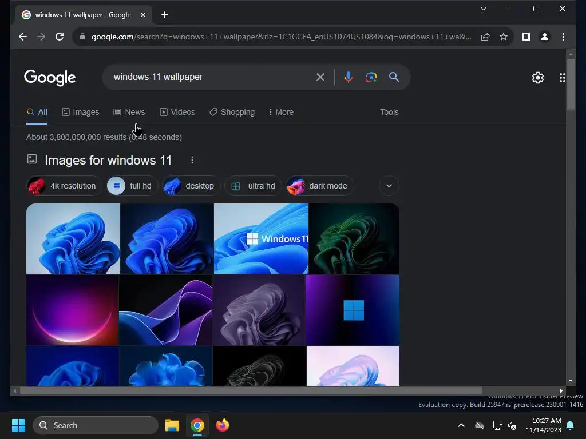This screenshot has height=439, width=586.
Task: Open the muted volume tray icon
Action: click(x=512, y=425)
